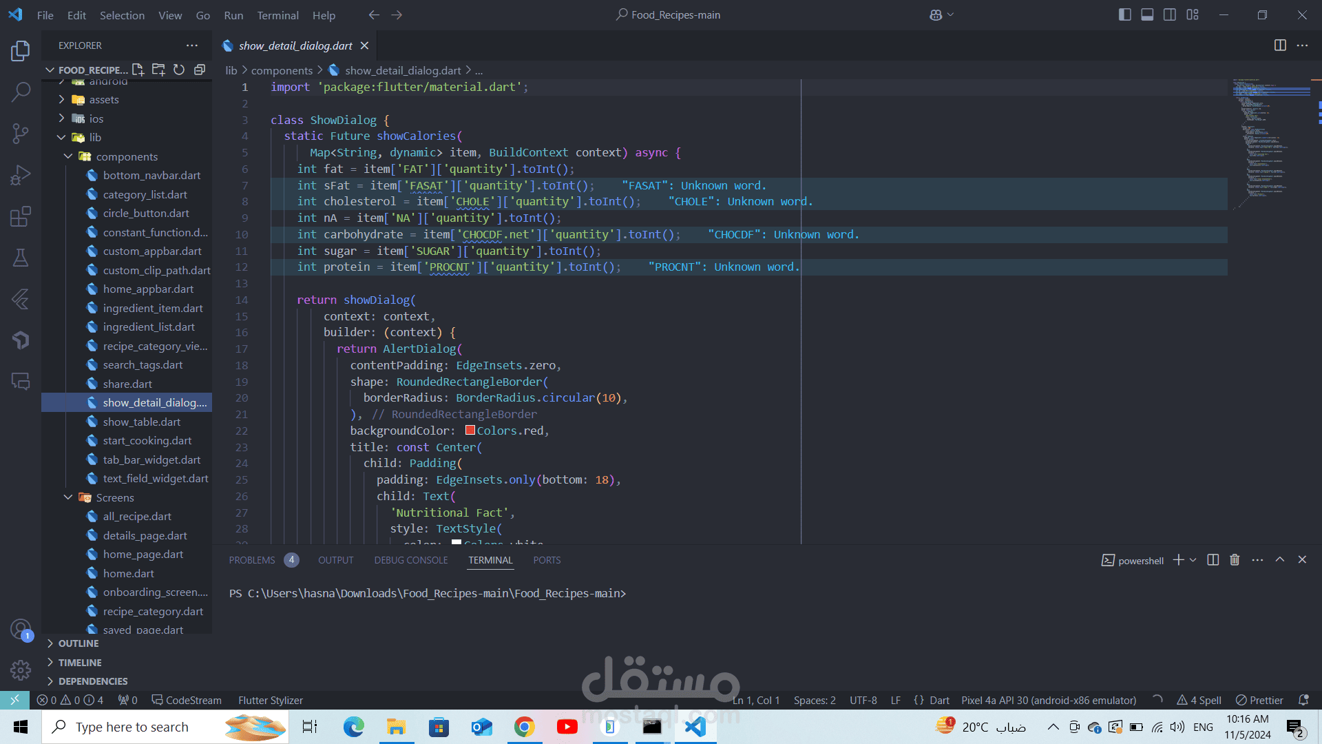Refresh the Explorer file tree
Viewport: 1322px width, 744px height.
[179, 70]
